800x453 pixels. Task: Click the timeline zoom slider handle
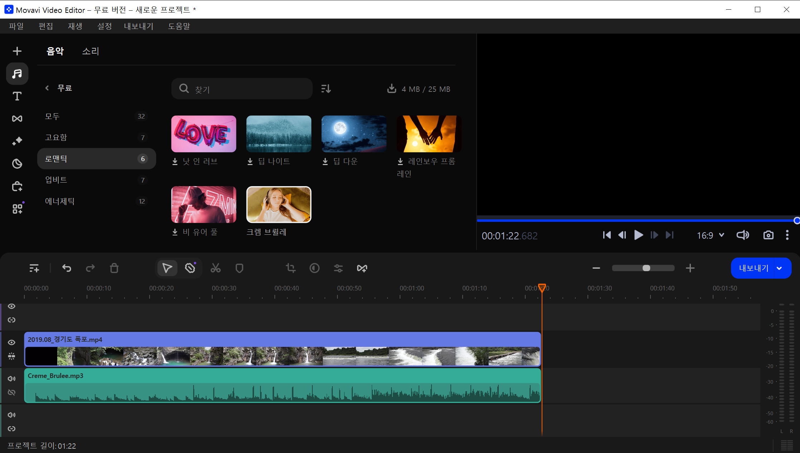646,268
